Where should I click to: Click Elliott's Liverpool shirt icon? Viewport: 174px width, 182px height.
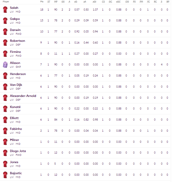click(5, 120)
